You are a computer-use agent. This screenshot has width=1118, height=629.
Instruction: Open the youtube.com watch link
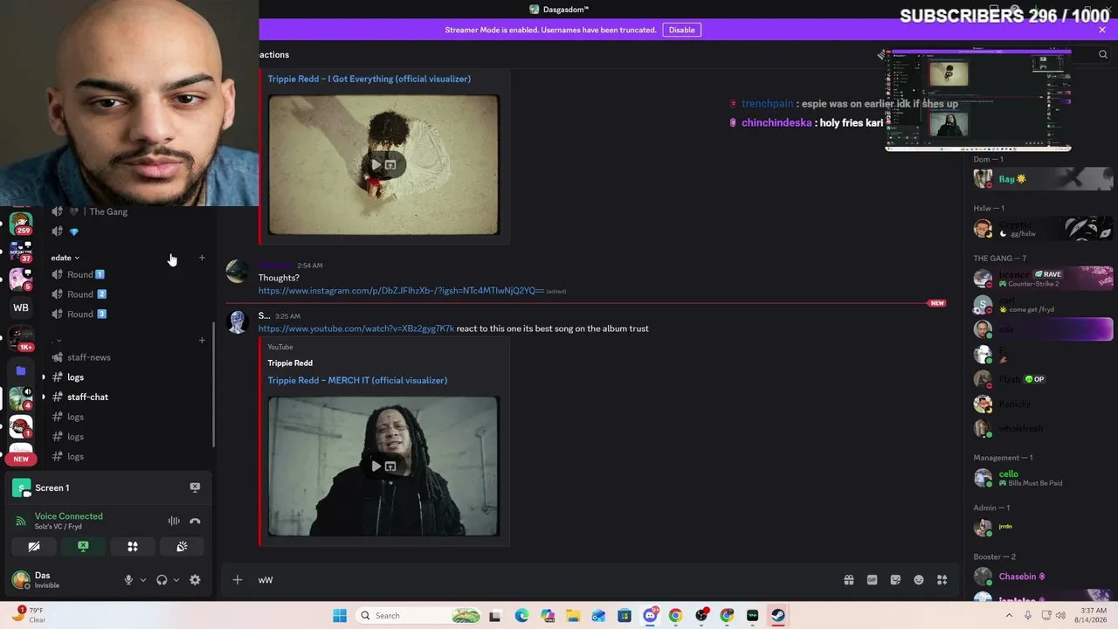tap(356, 328)
